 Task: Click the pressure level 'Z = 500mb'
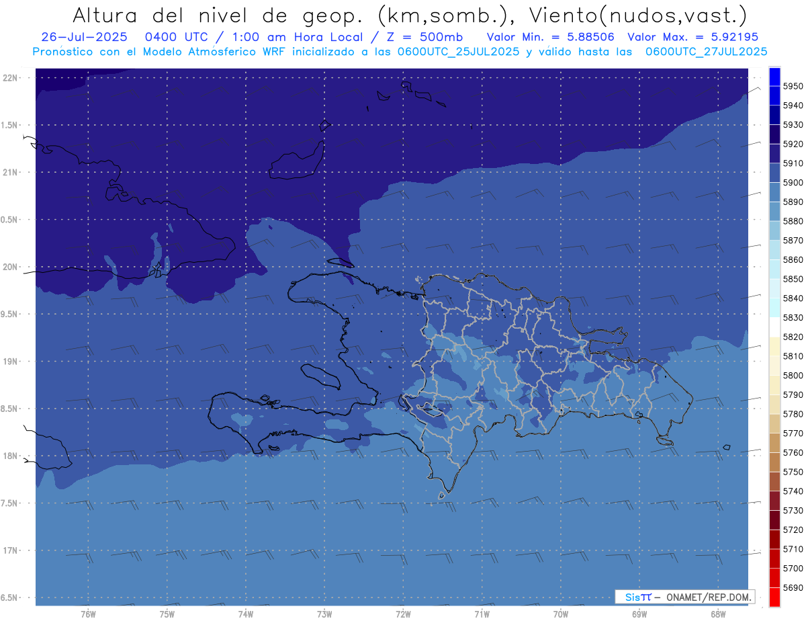tap(426, 37)
